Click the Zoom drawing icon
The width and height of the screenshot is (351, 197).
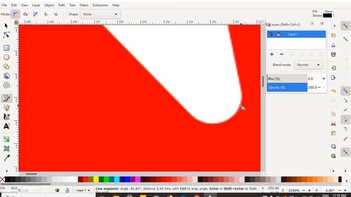(x=333, y=156)
